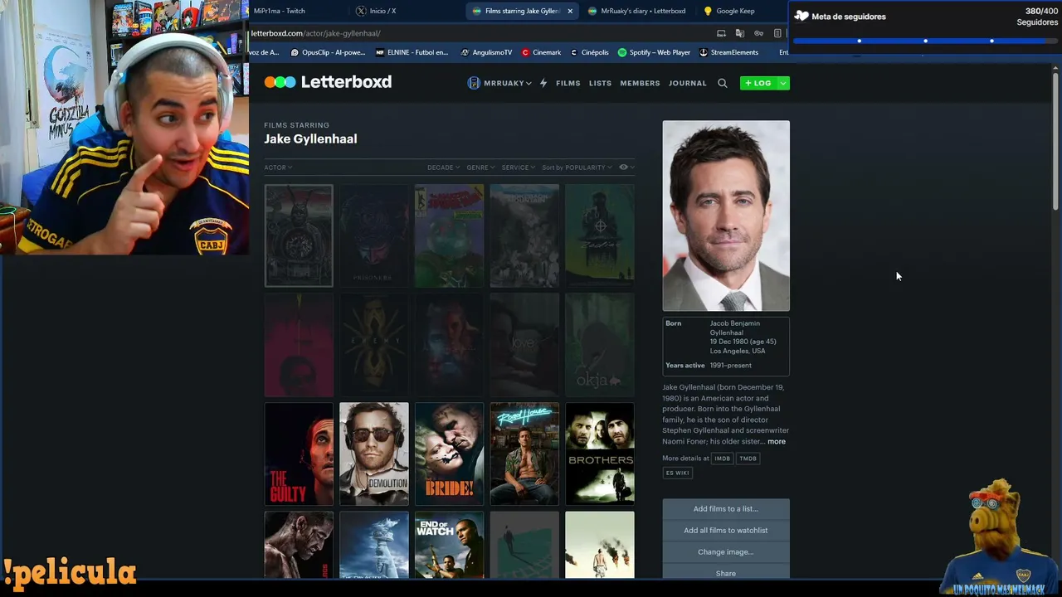Viewport: 1062px width, 597px height.
Task: Click the Change image button
Action: pyautogui.click(x=726, y=551)
